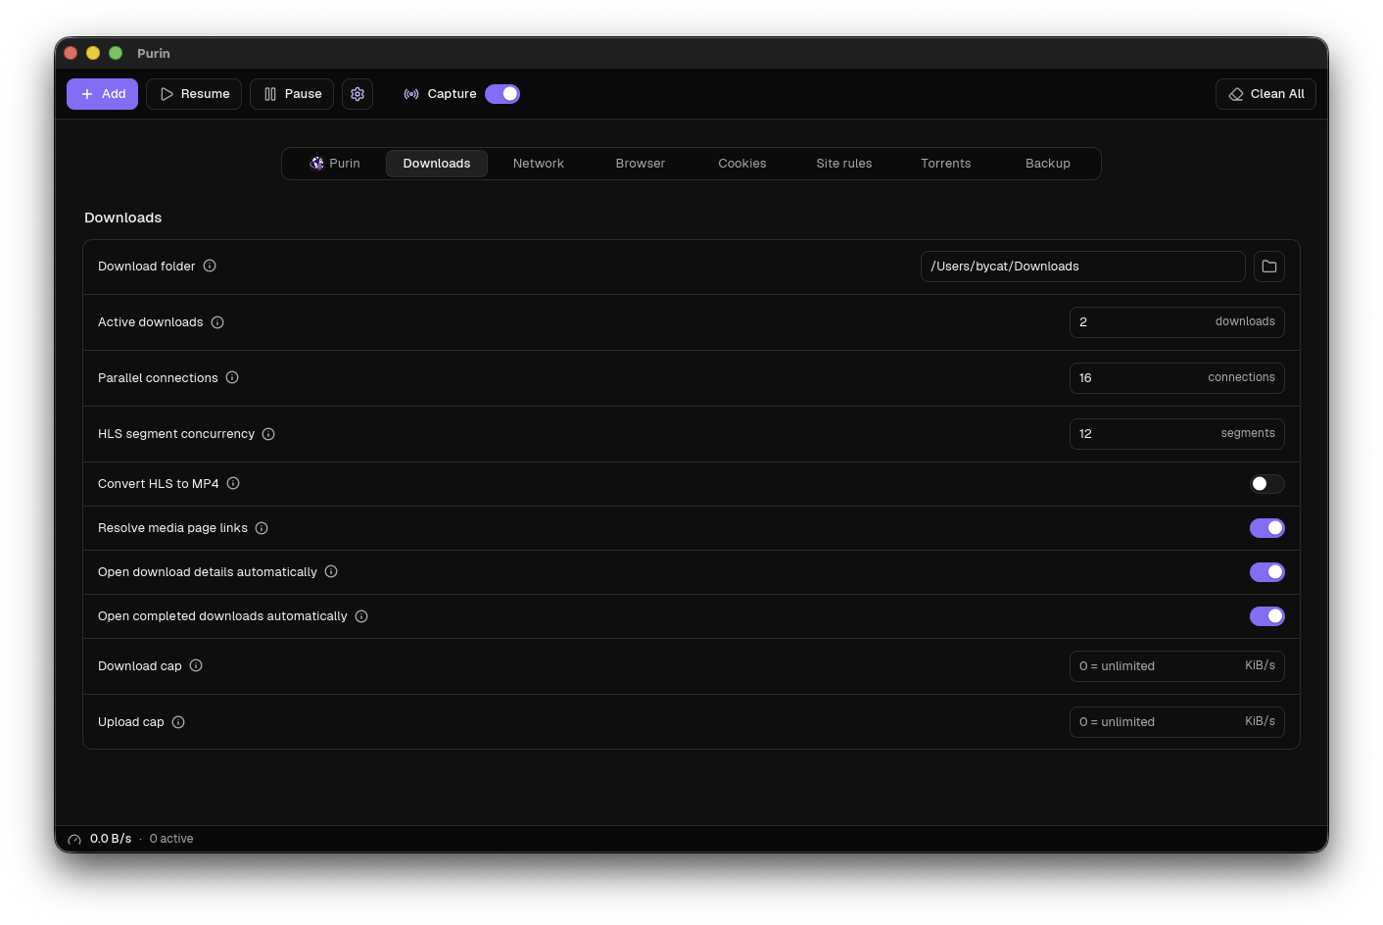The width and height of the screenshot is (1383, 925).
Task: Click the HLS segments number field
Action: 1177,434
